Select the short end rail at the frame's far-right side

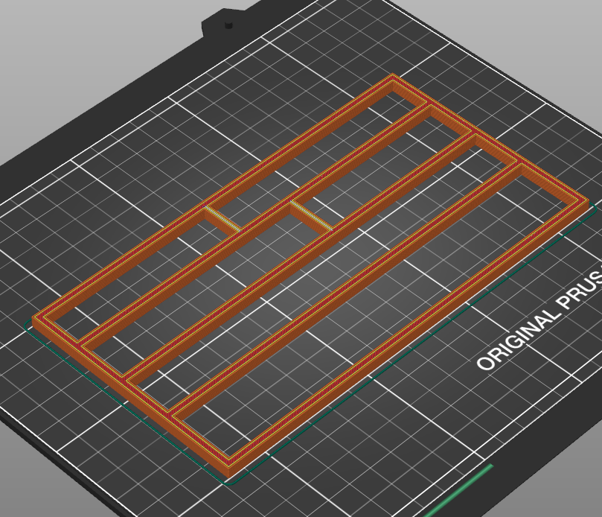tap(491, 138)
